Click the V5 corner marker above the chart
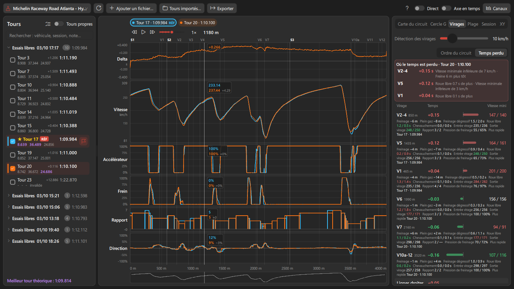This screenshot has height=289, width=514. coord(222,40)
